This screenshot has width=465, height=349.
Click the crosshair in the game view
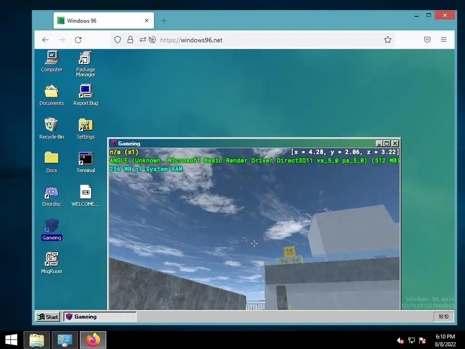(254, 244)
